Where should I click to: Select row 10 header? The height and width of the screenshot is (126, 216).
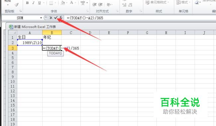(x=13, y=82)
